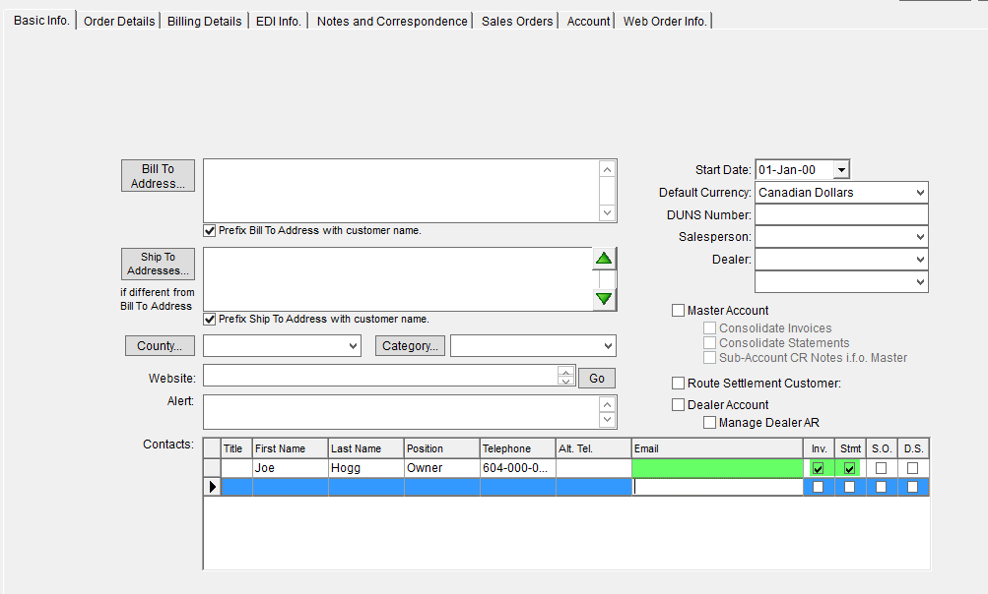Click the Email column header
Screen dimensions: 988x594
click(717, 448)
